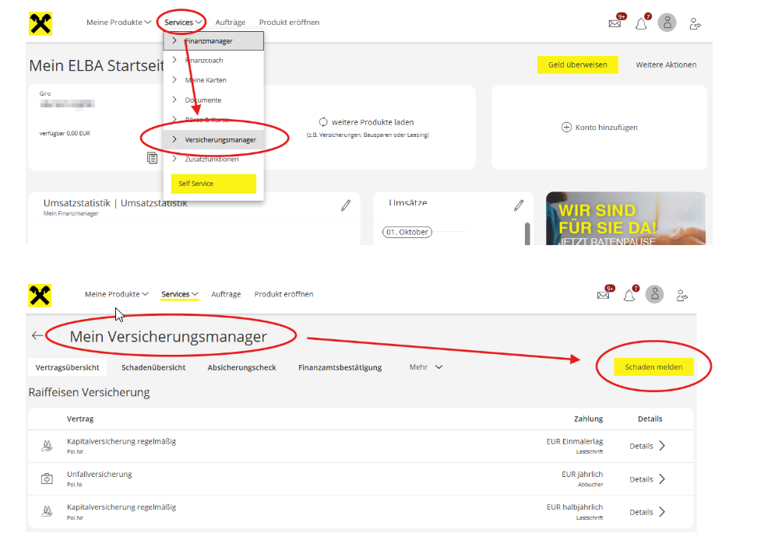Open Services dropdown in top header
Screen dimensions: 764x540
click(183, 23)
